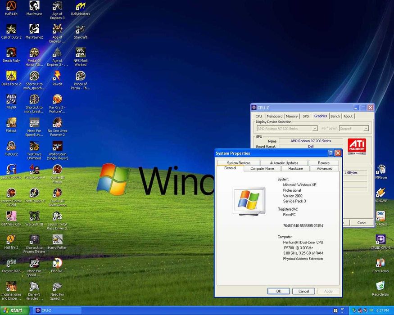Click the Revolt desktop icon
This screenshot has width=394, height=315.
tap(57, 78)
